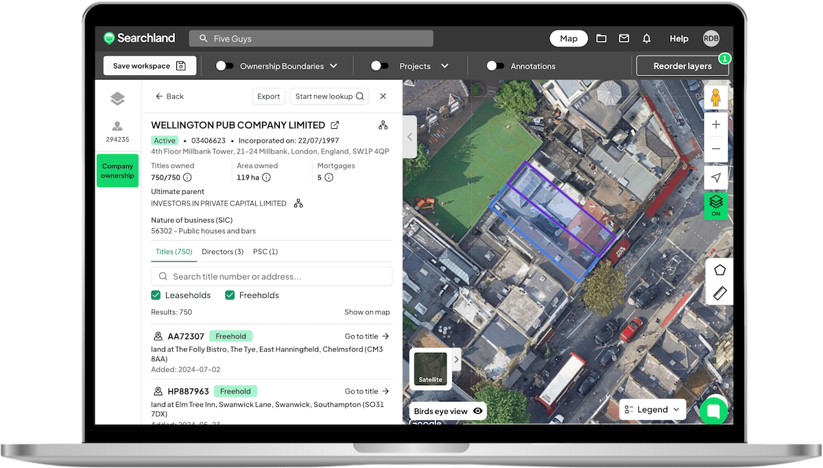823x468 pixels.
Task: Switch to Directors (3) tab
Action: point(222,251)
